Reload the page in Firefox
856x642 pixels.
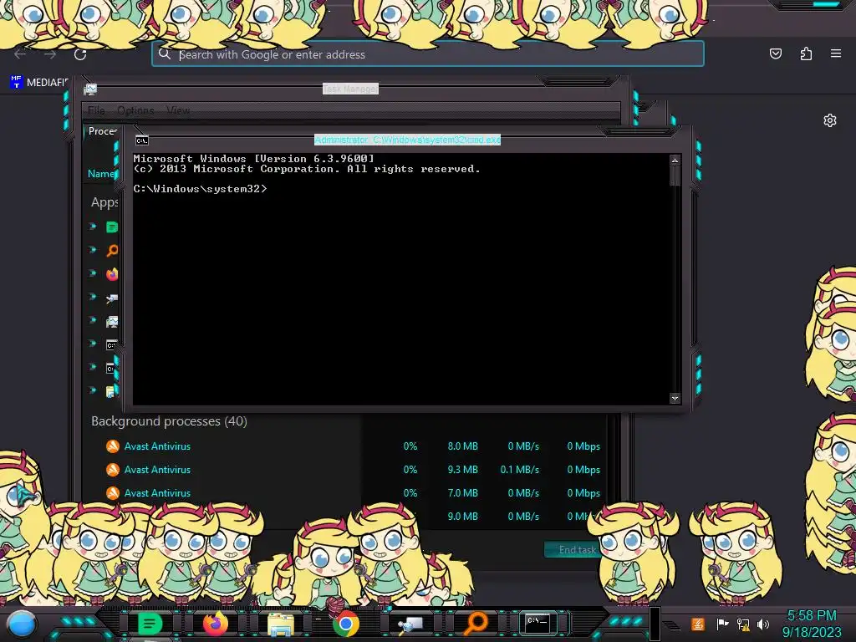click(80, 54)
